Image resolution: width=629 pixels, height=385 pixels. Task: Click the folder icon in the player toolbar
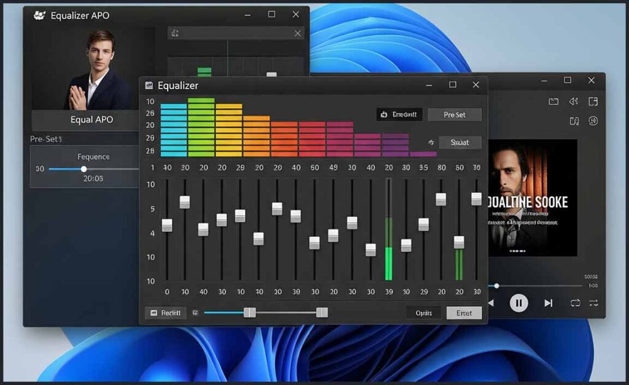[x=553, y=101]
